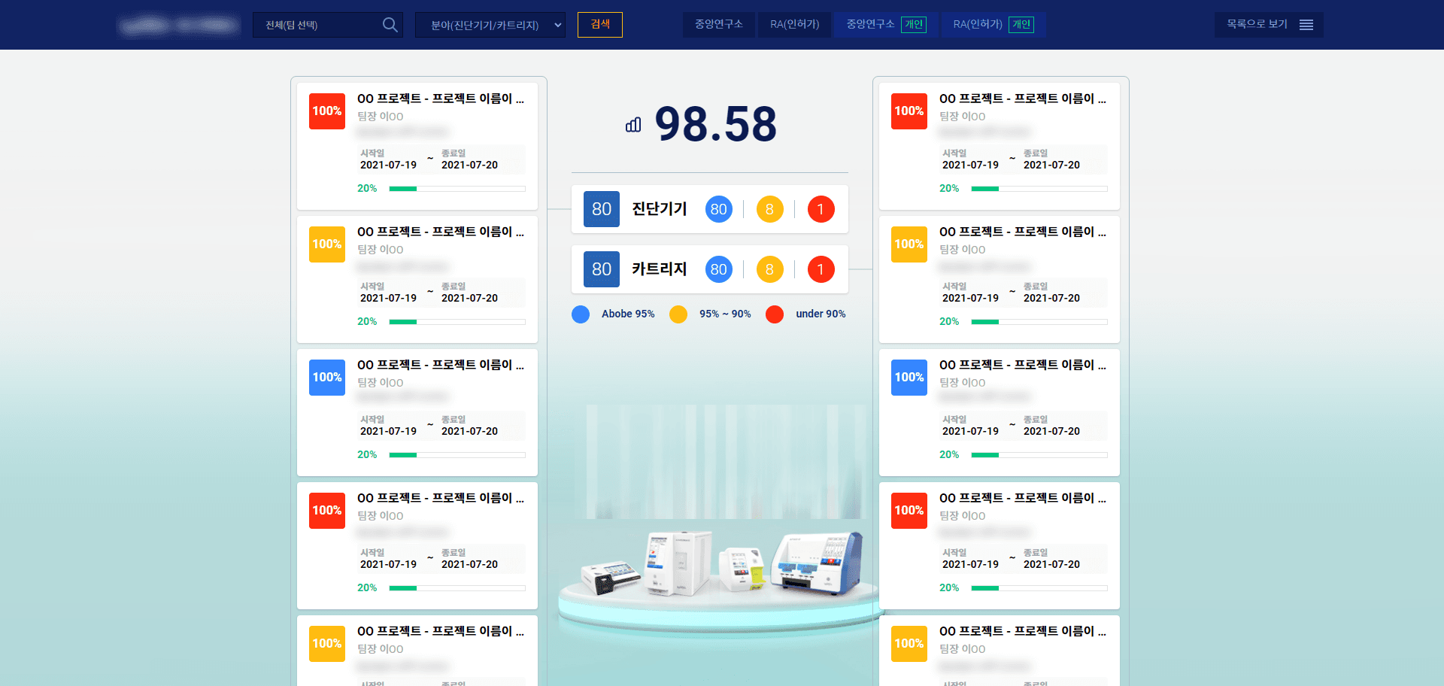This screenshot has height=686, width=1444.
Task: Click the yellow 8 circle in 카트리지 row
Action: 769,269
